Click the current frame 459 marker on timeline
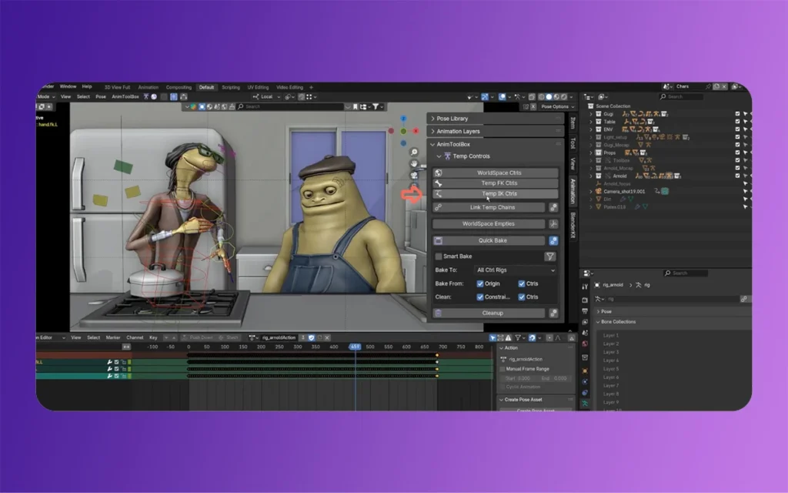This screenshot has width=788, height=493. tap(355, 347)
